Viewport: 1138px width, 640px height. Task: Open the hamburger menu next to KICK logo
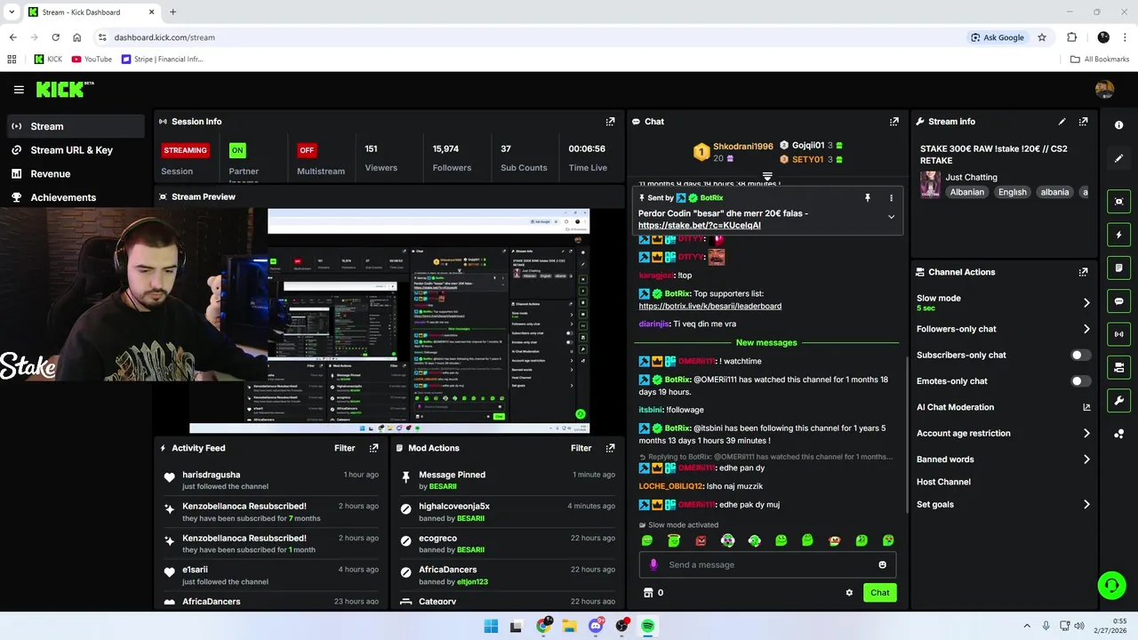[x=19, y=90]
